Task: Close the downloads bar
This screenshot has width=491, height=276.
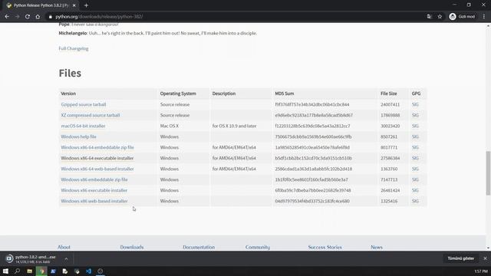Action: pos(485,258)
